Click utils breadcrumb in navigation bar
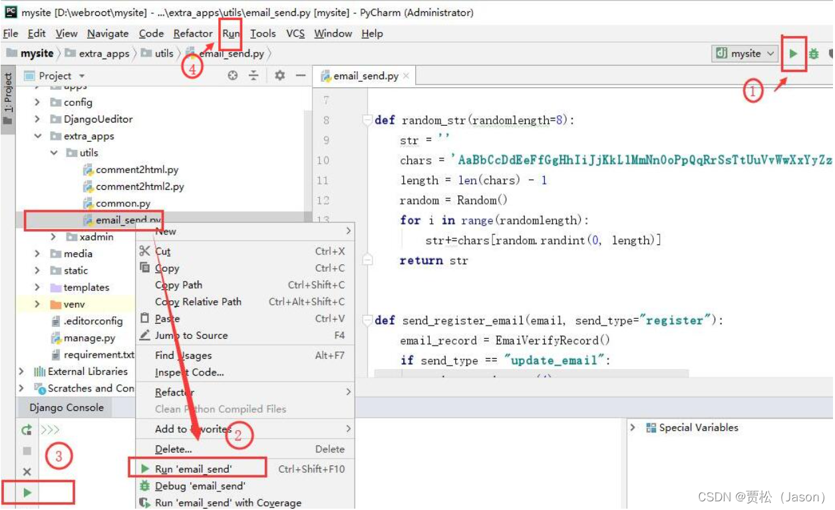Viewport: 835px width, 510px height. [x=157, y=53]
